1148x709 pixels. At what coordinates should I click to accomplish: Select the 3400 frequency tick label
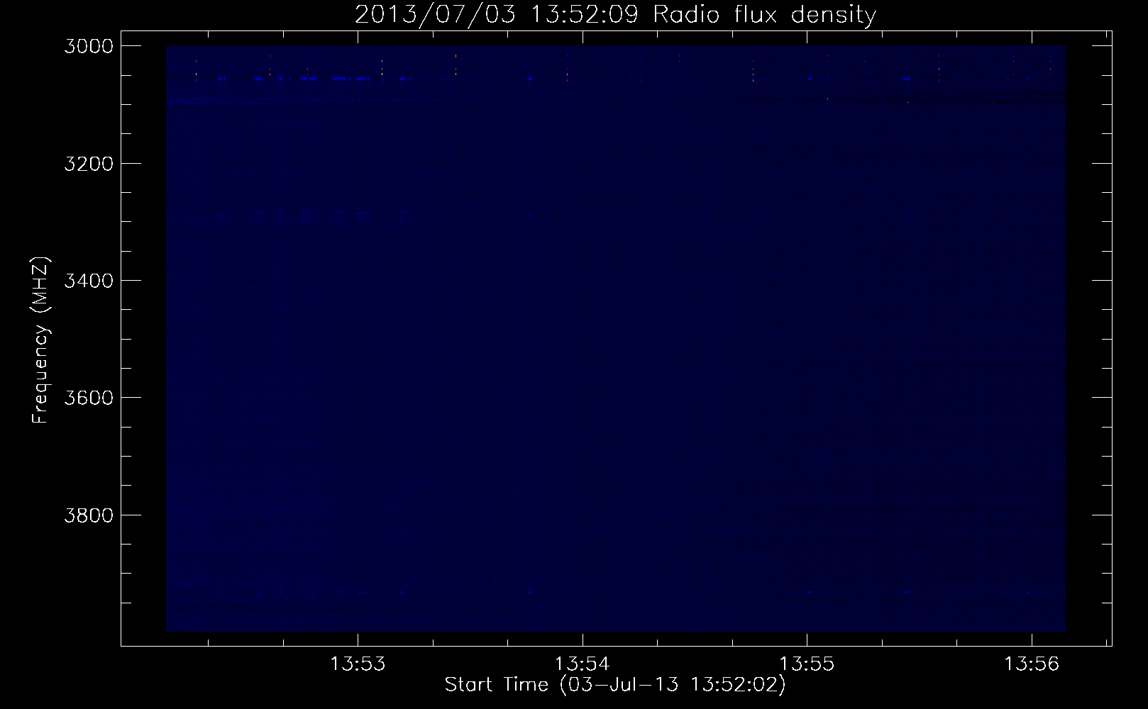(x=88, y=280)
